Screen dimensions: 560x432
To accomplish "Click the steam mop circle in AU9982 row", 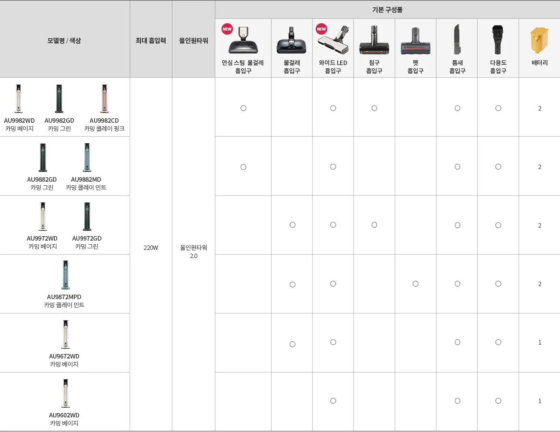I will pyautogui.click(x=243, y=108).
